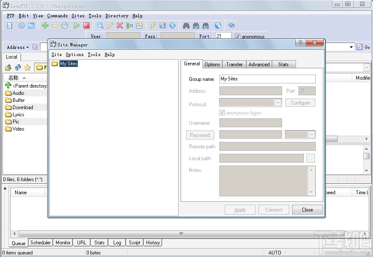Open the site manager notebook icon
Viewport: 373px width, 257px height.
tap(10, 25)
